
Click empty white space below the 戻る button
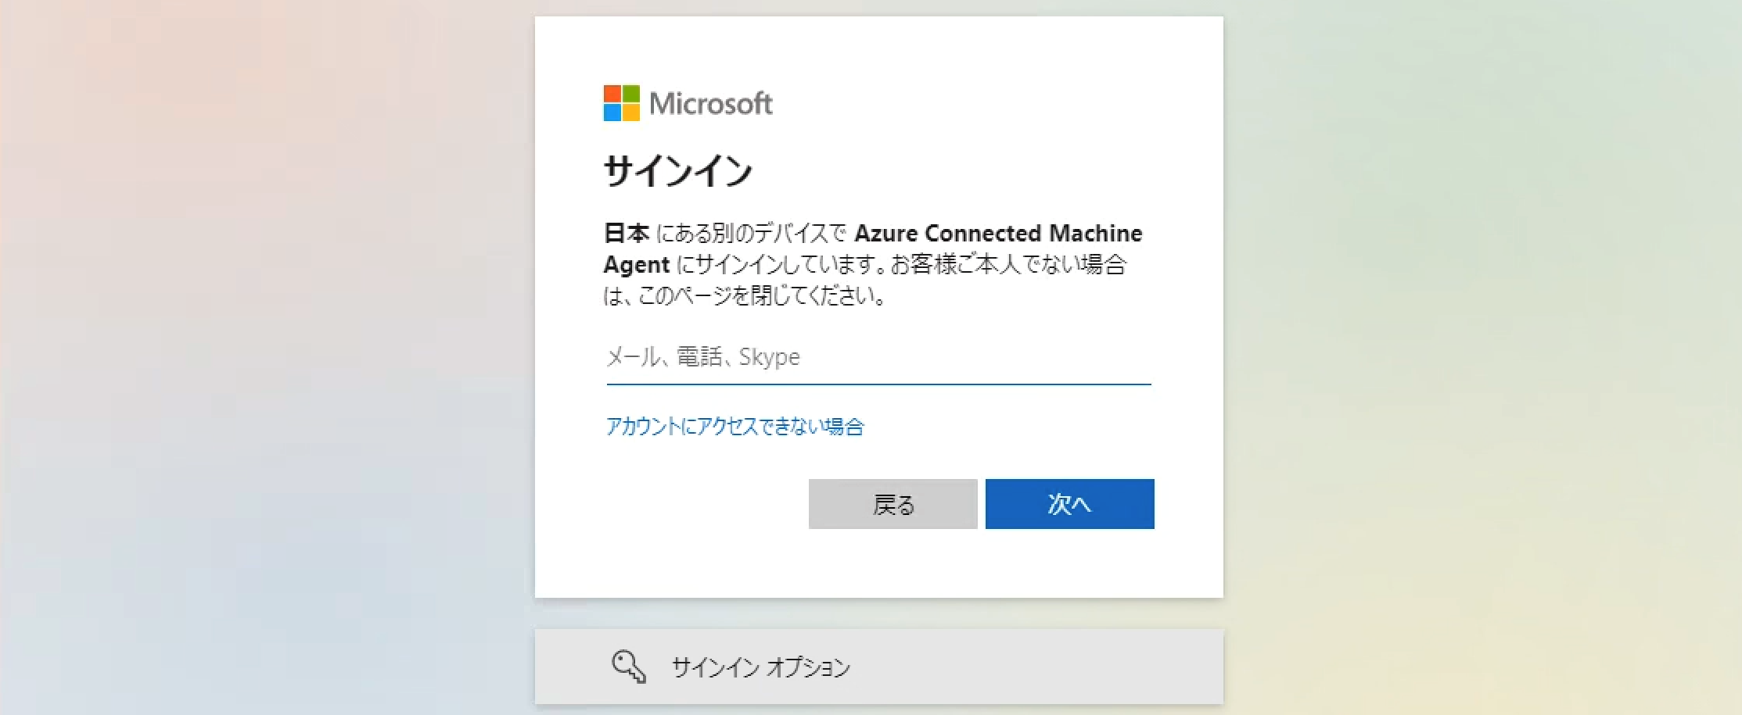click(x=893, y=564)
